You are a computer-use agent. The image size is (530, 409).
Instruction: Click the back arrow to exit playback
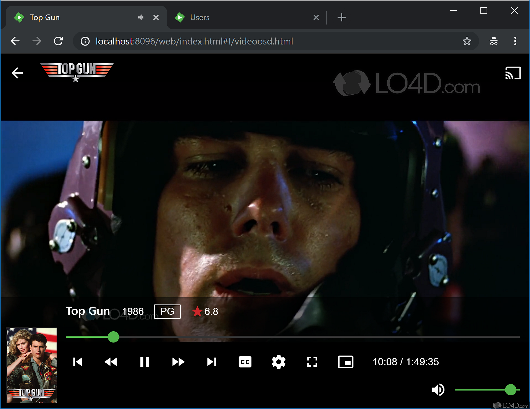(x=17, y=73)
